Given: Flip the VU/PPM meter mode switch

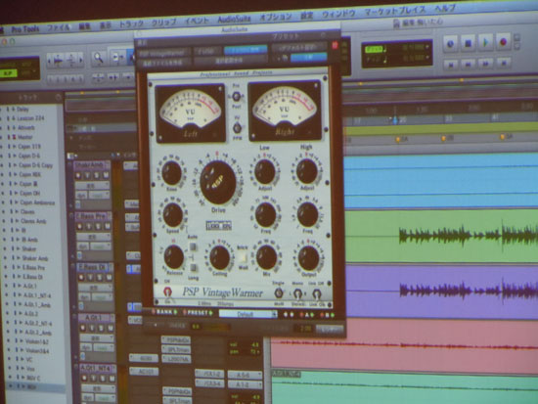Looking at the screenshot, I should [237, 128].
